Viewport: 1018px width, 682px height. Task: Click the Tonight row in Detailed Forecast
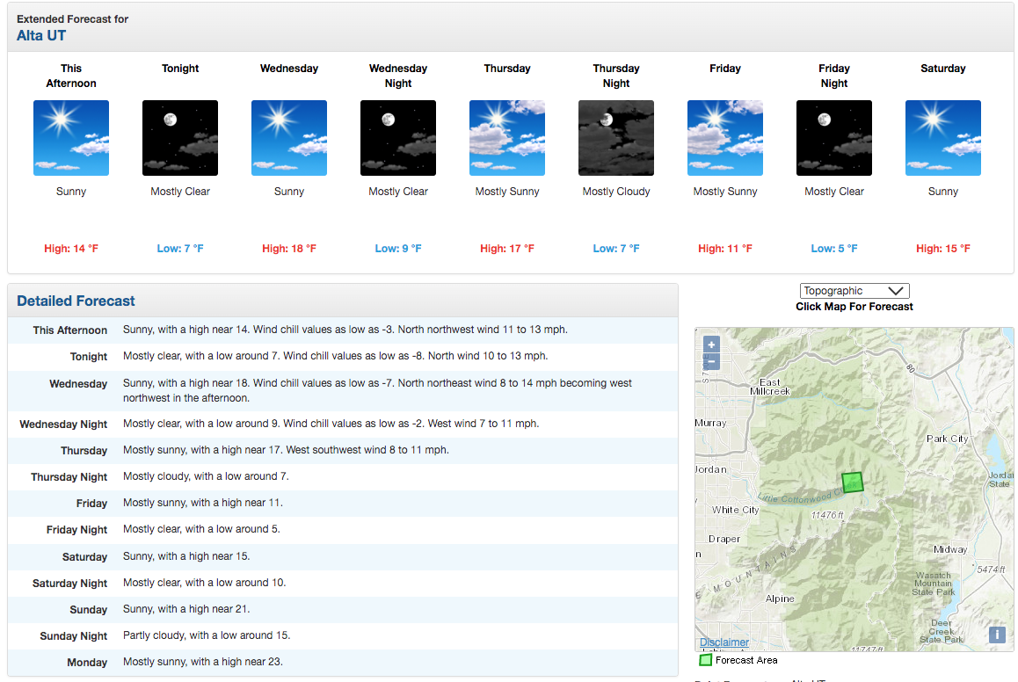343,356
